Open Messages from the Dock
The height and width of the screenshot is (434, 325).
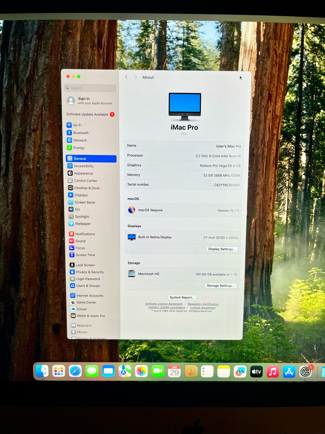pos(92,371)
